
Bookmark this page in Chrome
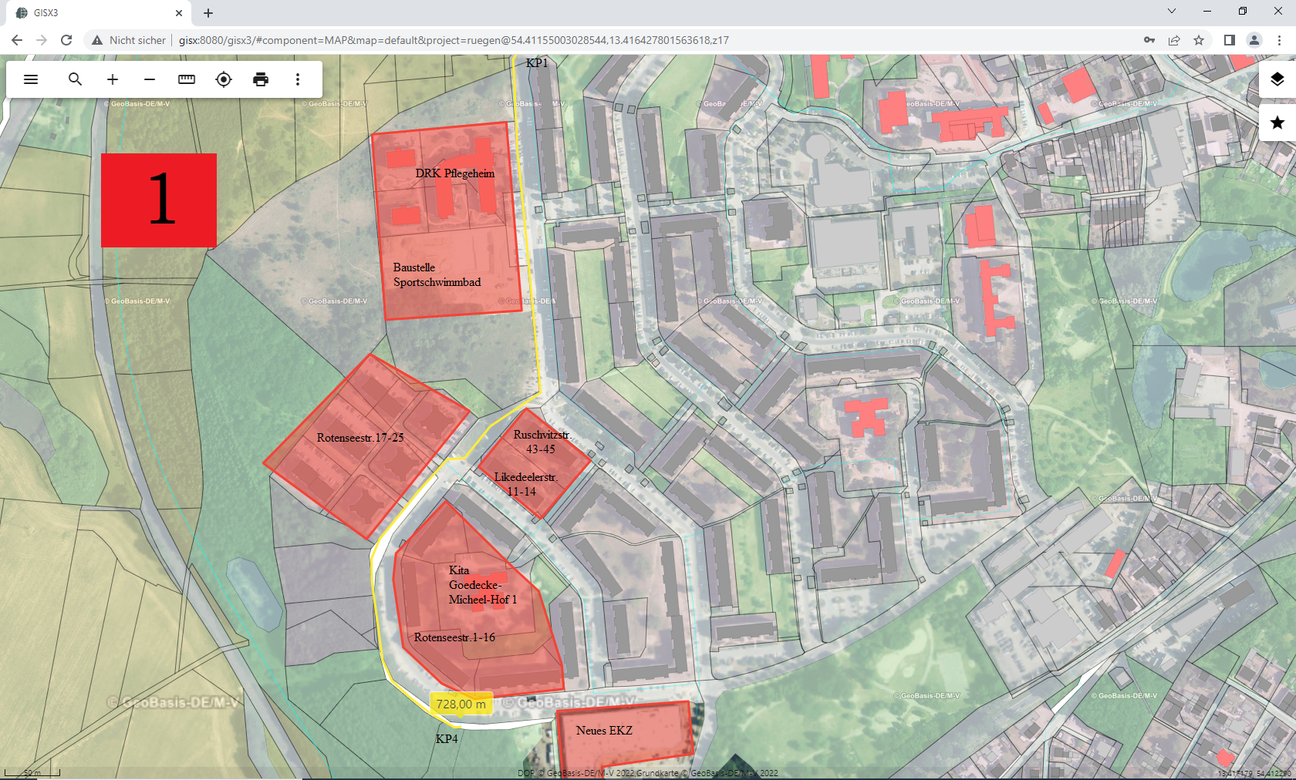point(1199,40)
